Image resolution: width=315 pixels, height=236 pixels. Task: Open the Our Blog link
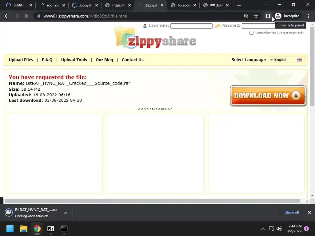[x=104, y=60]
